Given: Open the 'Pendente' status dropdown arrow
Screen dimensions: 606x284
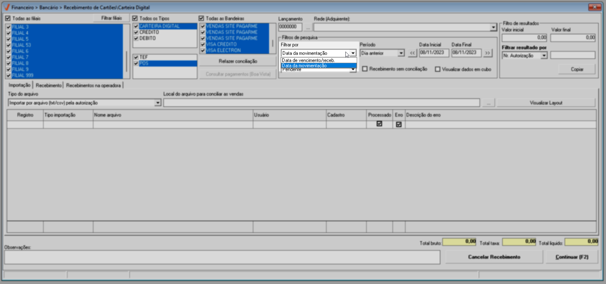Looking at the screenshot, I should (353, 70).
